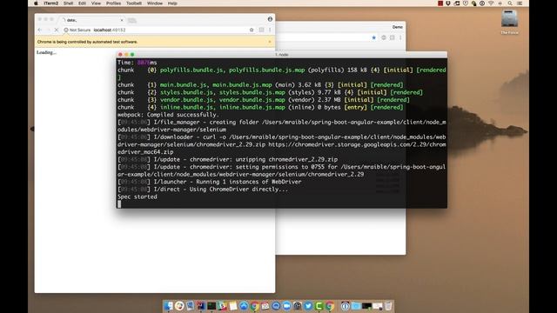Click the 'Loading...' text in Chrome page
The width and height of the screenshot is (557, 313).
(x=46, y=52)
